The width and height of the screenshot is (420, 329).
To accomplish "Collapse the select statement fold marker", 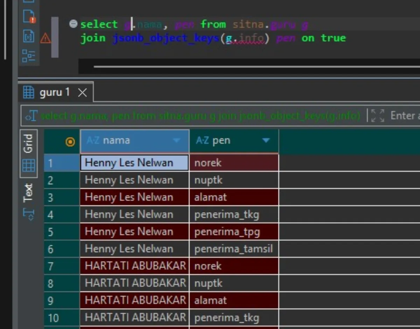I will point(73,24).
